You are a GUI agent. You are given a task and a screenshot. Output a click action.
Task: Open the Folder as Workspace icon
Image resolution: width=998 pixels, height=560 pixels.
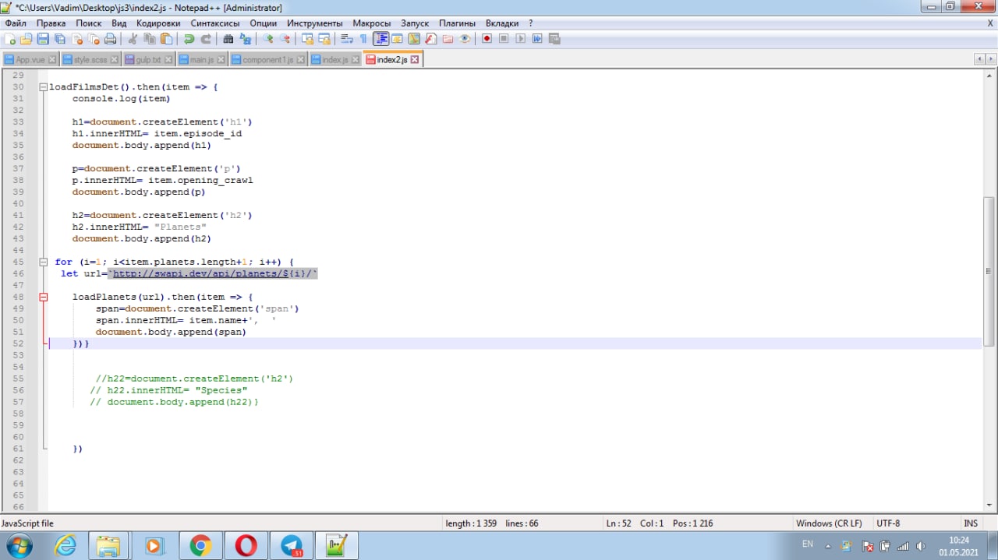click(x=448, y=38)
